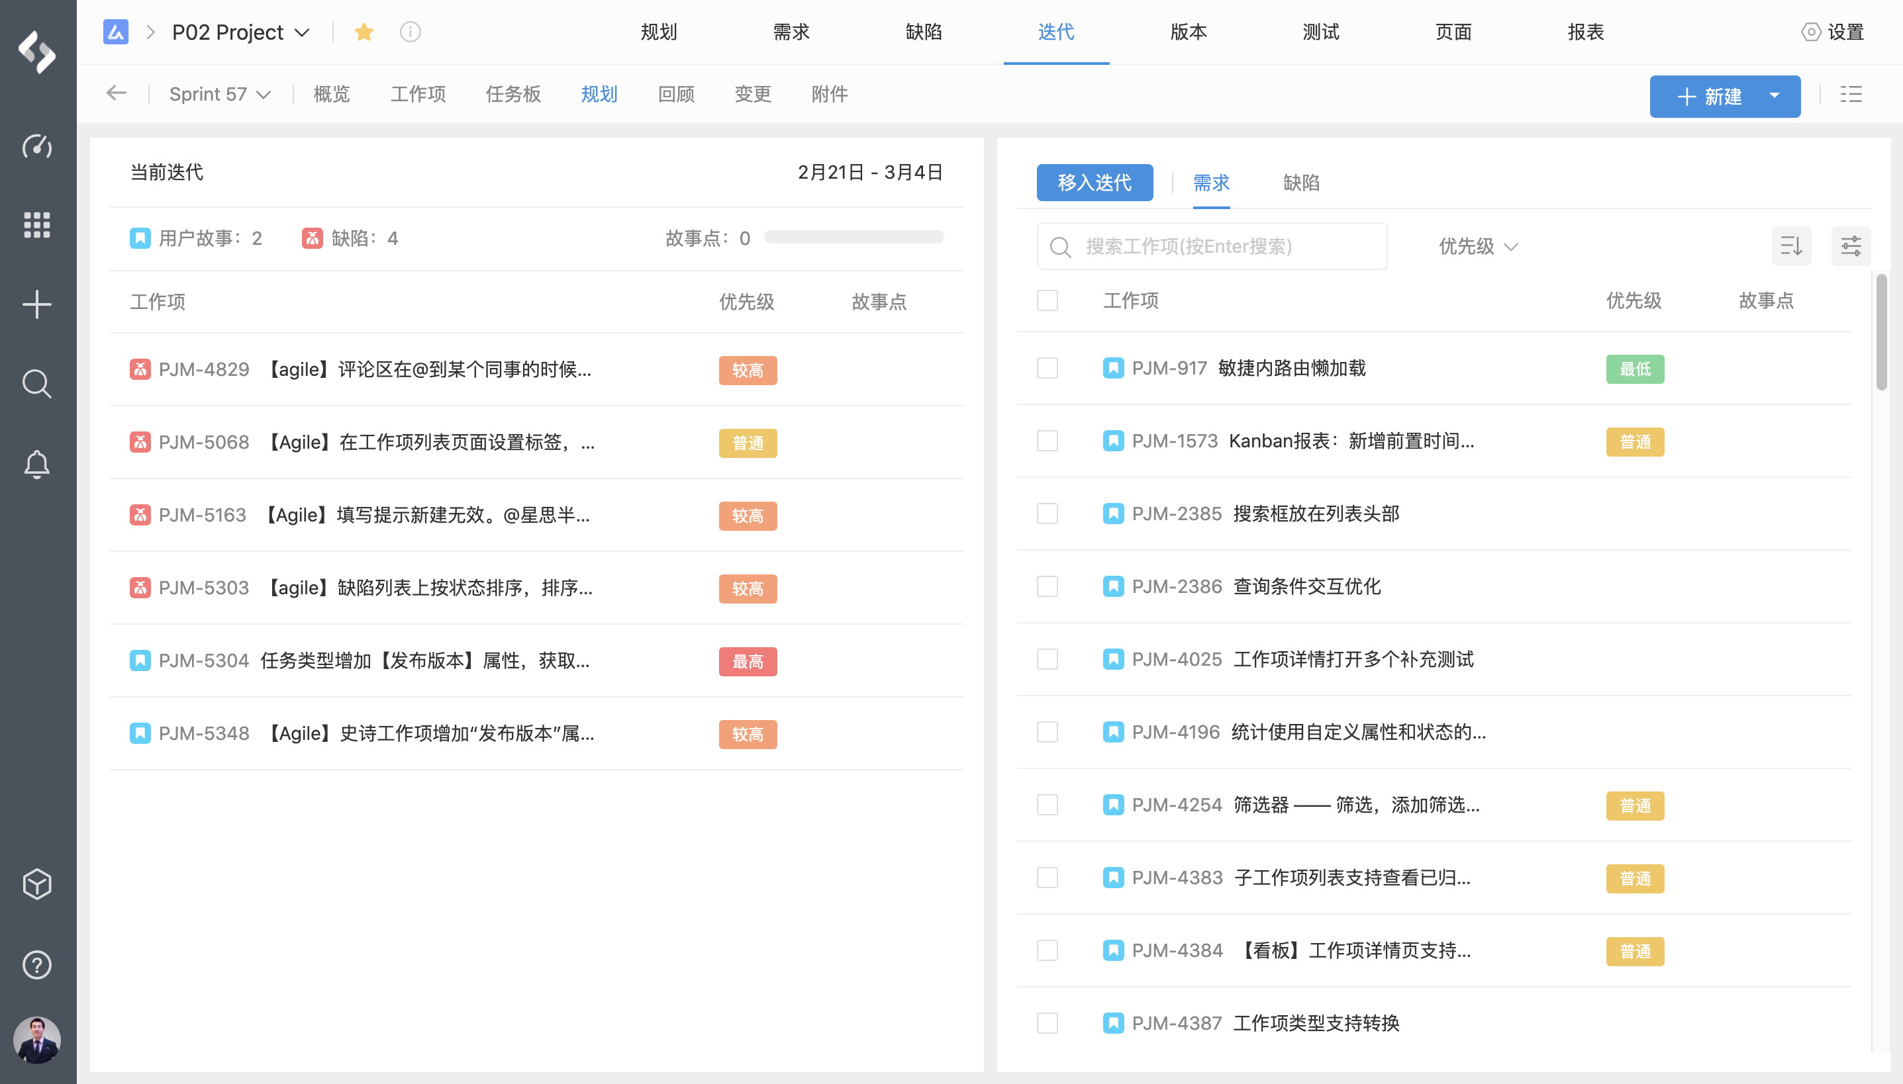The width and height of the screenshot is (1903, 1084).
Task: Click the project info circle icon
Action: [411, 32]
